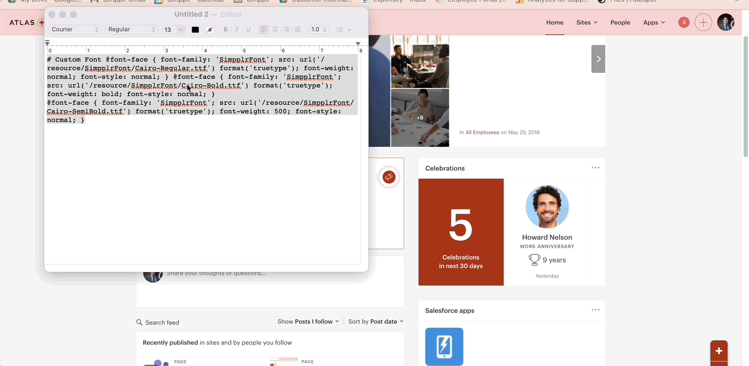Screen dimensions: 749x366
Task: Click the megaphone announcement icon
Action: tap(389, 177)
